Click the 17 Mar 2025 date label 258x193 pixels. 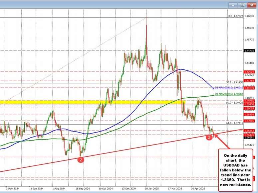(x=175, y=189)
